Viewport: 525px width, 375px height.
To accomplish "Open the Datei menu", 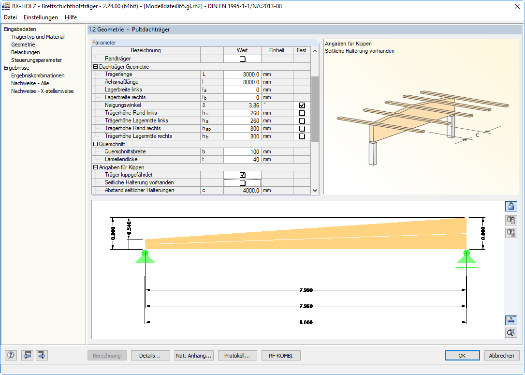I will point(10,17).
